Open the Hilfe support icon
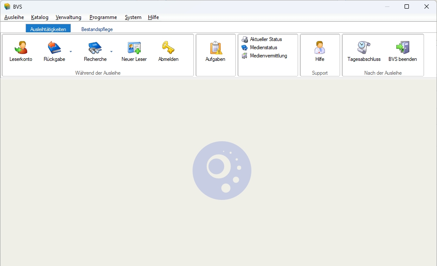 click(320, 47)
